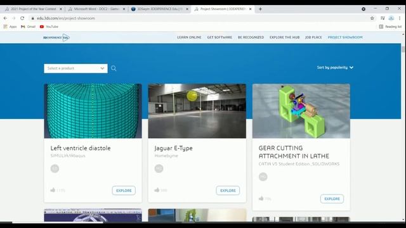The width and height of the screenshot is (406, 228).
Task: Open the PROJECT SHOWROOM menu item
Action: [x=345, y=37]
